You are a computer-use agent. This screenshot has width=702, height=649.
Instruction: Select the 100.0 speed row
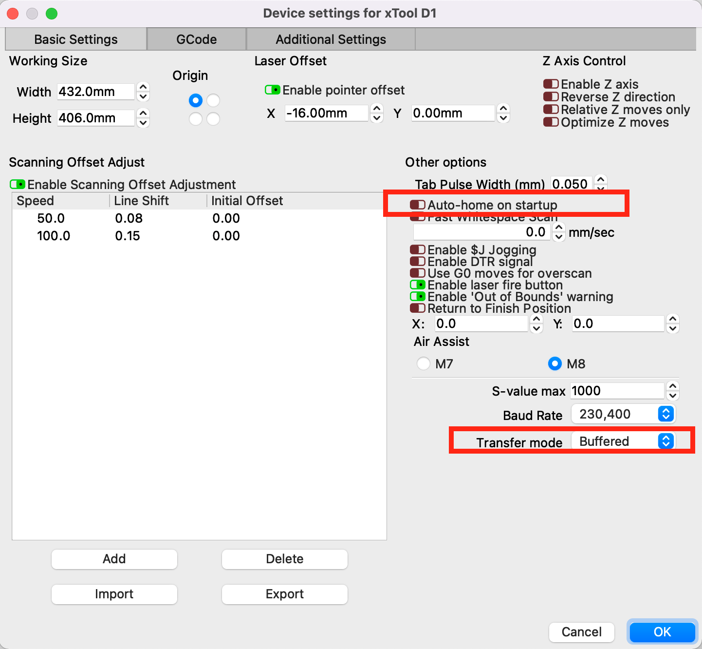pos(199,236)
